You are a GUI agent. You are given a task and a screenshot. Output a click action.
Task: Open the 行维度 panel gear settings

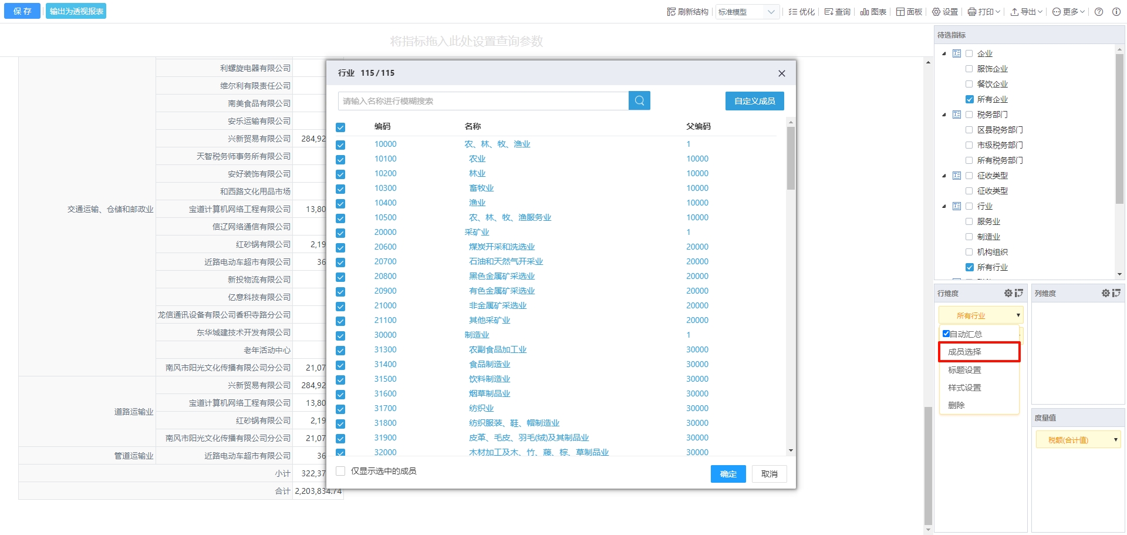pos(1008,293)
